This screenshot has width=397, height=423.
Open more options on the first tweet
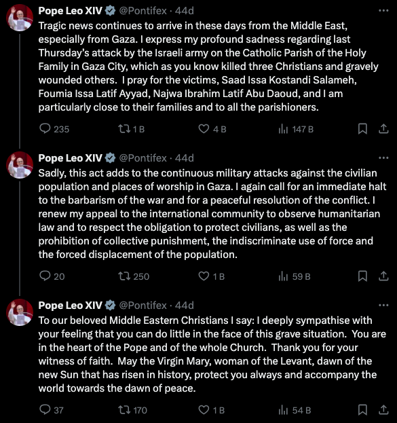pos(383,10)
